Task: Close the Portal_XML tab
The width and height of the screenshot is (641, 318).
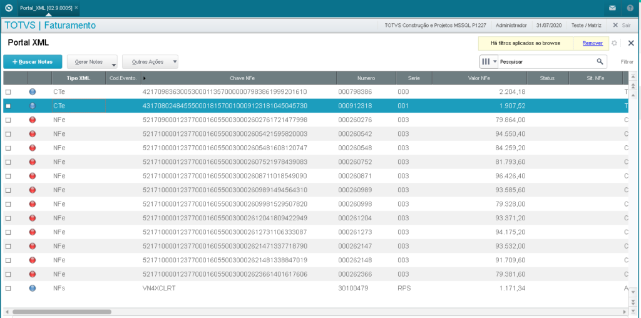Action: 76,8
